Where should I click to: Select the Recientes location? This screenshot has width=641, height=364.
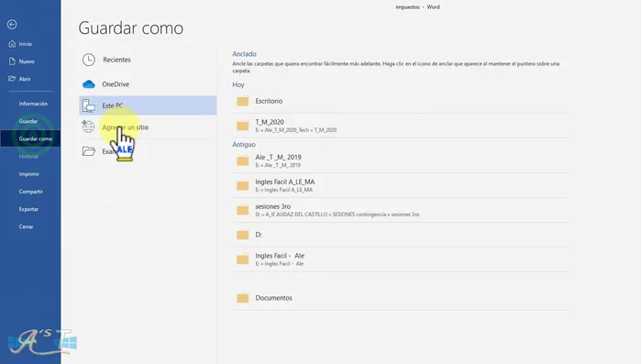(x=148, y=60)
